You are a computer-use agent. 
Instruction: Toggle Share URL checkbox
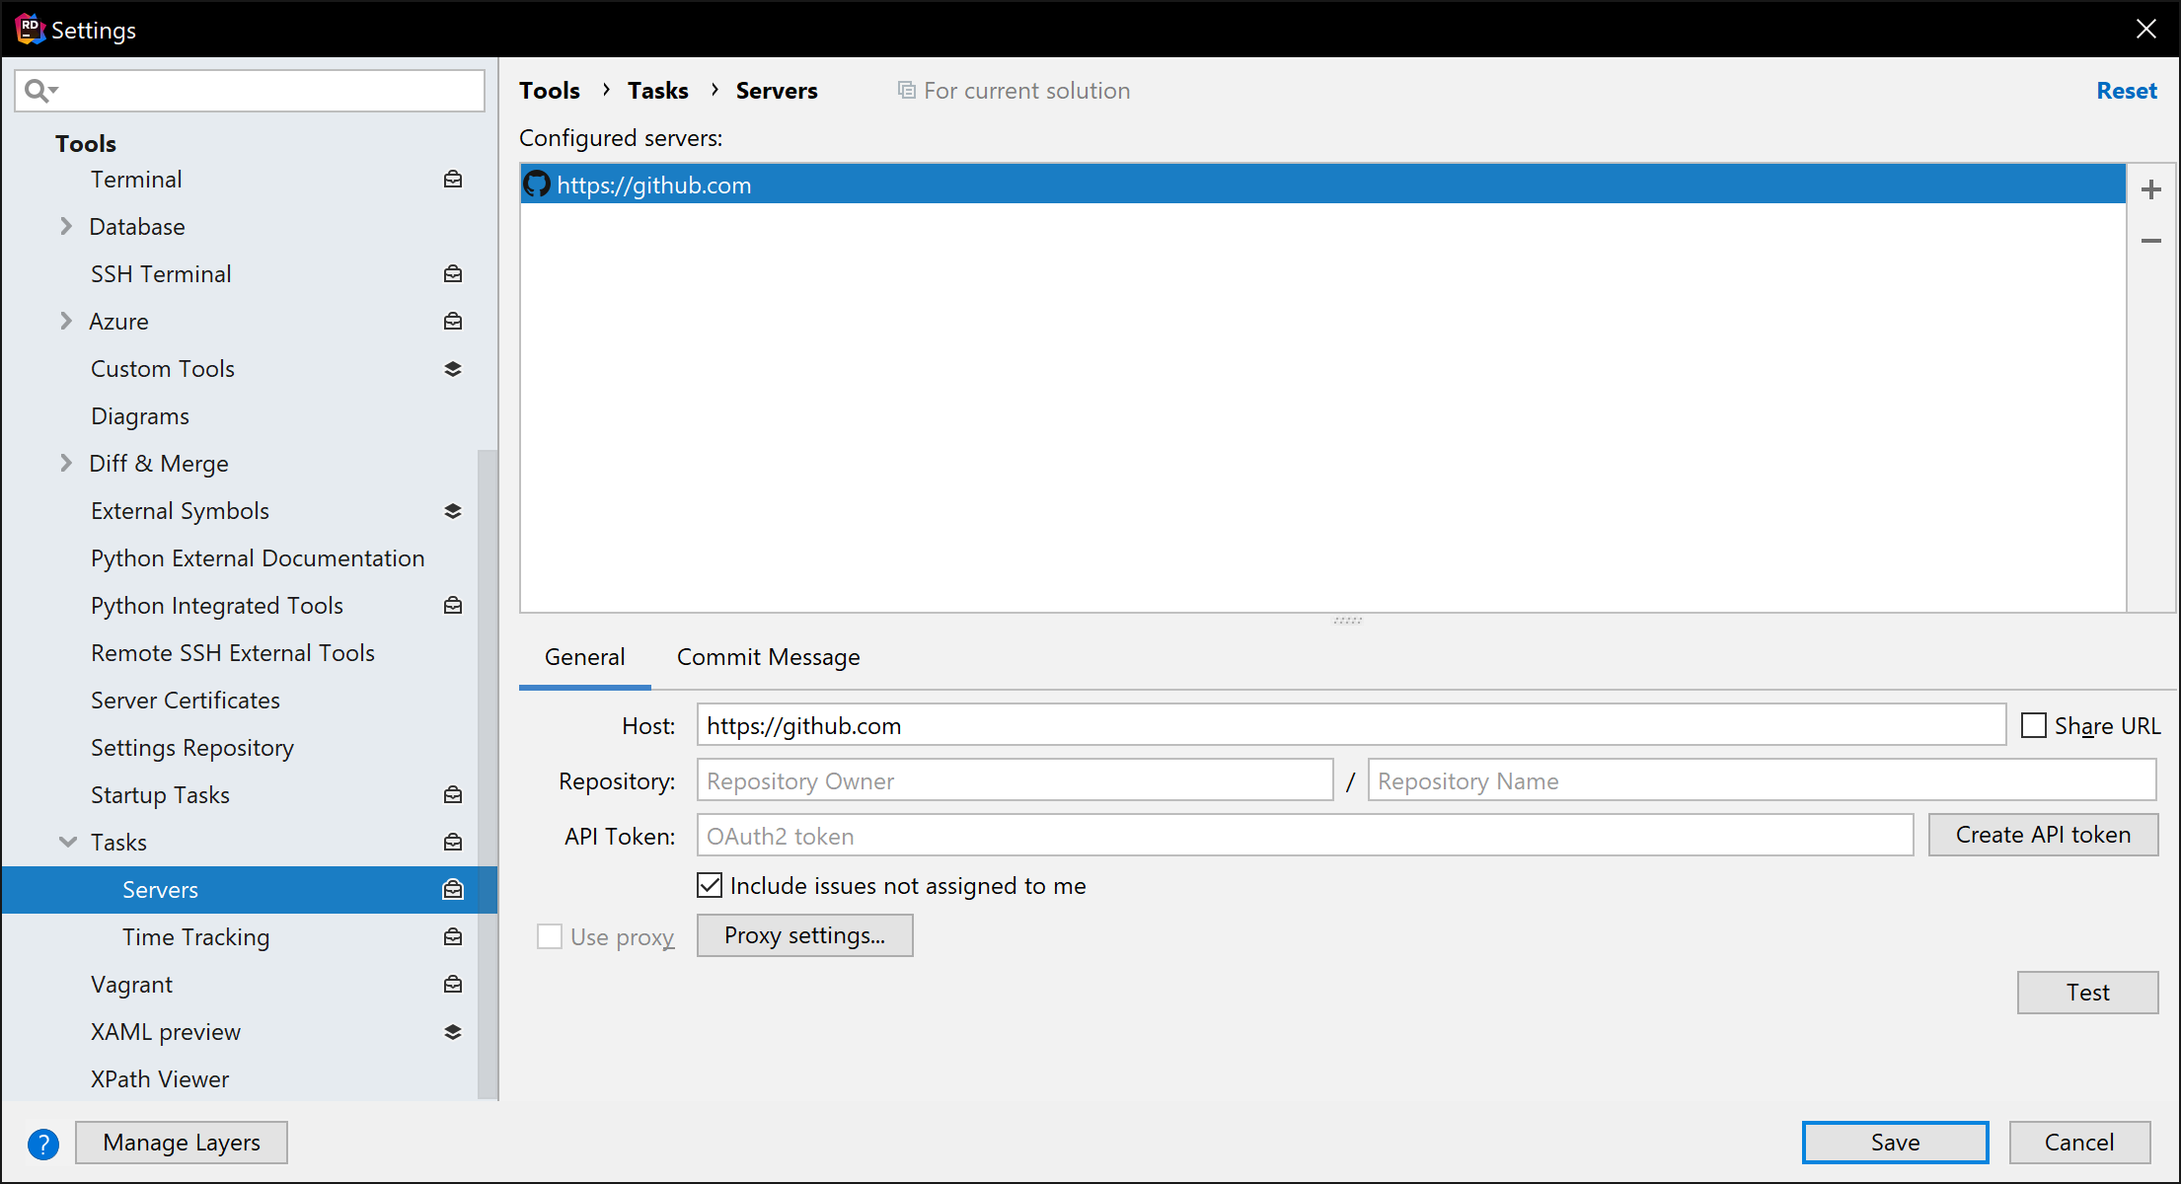(2031, 726)
